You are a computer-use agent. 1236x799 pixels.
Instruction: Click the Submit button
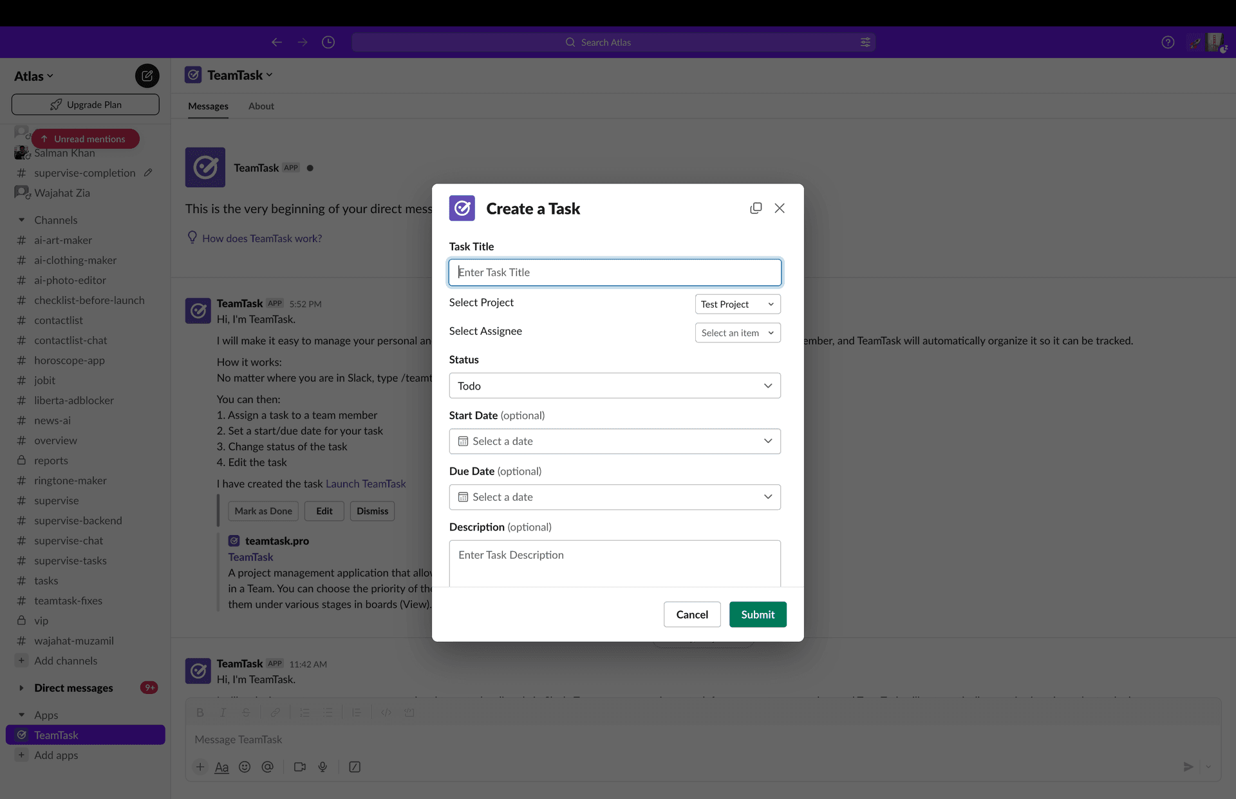click(x=758, y=614)
